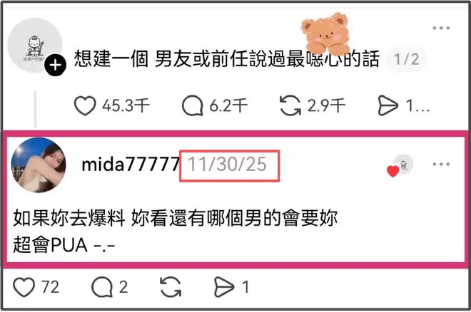Open mida77777's profile from the username
471x312 pixels.
131,165
